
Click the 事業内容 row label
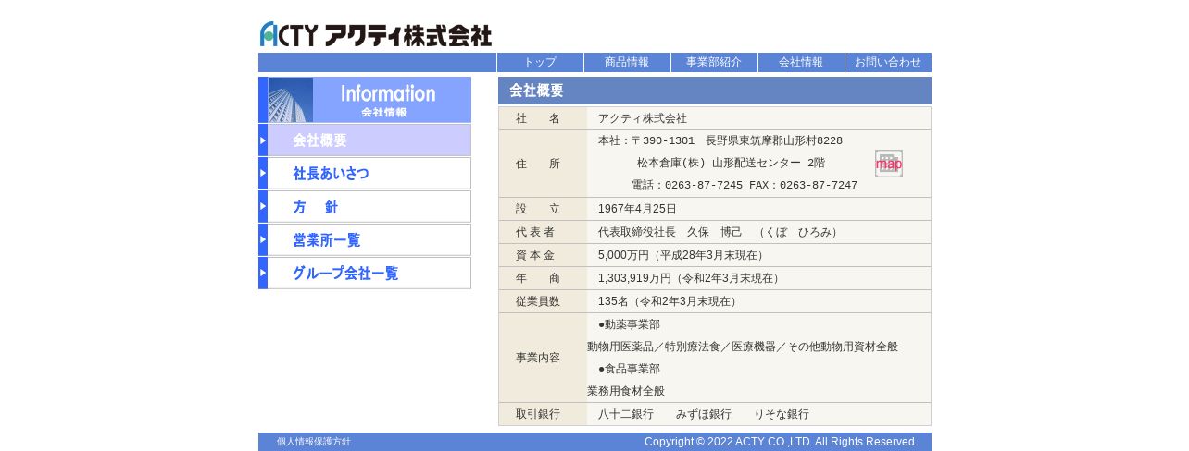(x=538, y=358)
